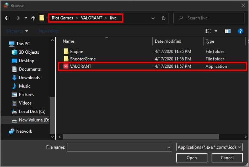Image resolution: width=249 pixels, height=167 pixels.
Task: Open the Applications file type filter
Action: pos(209,147)
